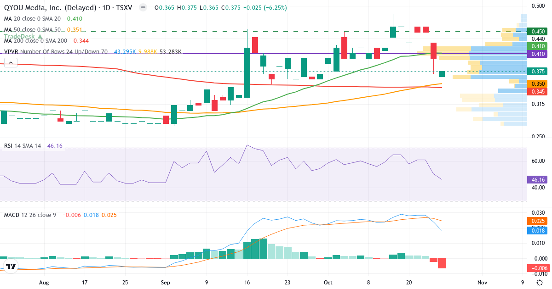Click the red 0.345 price label
Image resolution: width=552 pixels, height=289 pixels.
[x=538, y=92]
